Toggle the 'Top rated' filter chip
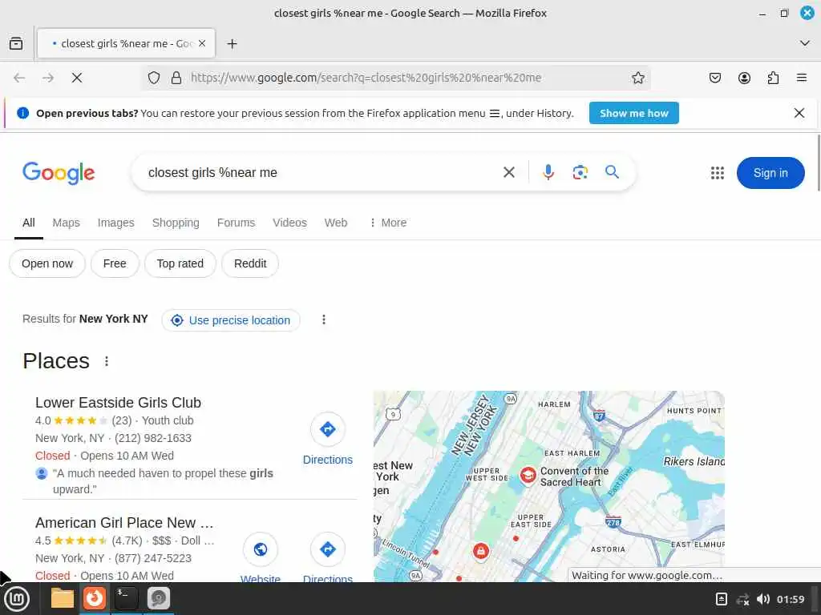The image size is (821, 615). click(x=180, y=263)
